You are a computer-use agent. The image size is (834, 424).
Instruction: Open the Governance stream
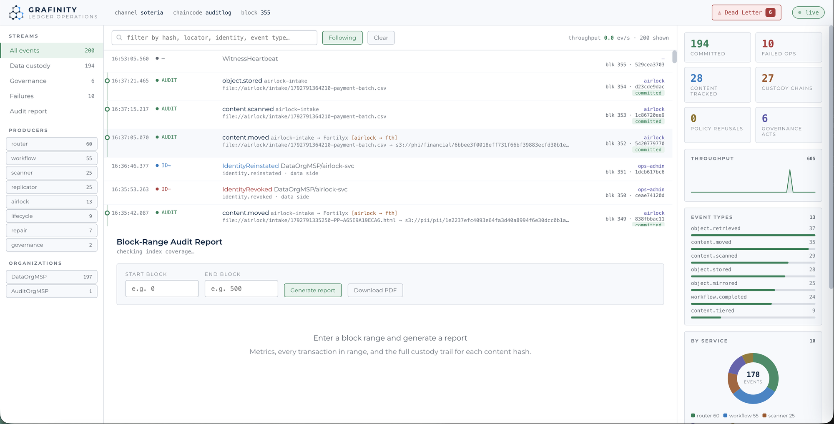pos(52,81)
